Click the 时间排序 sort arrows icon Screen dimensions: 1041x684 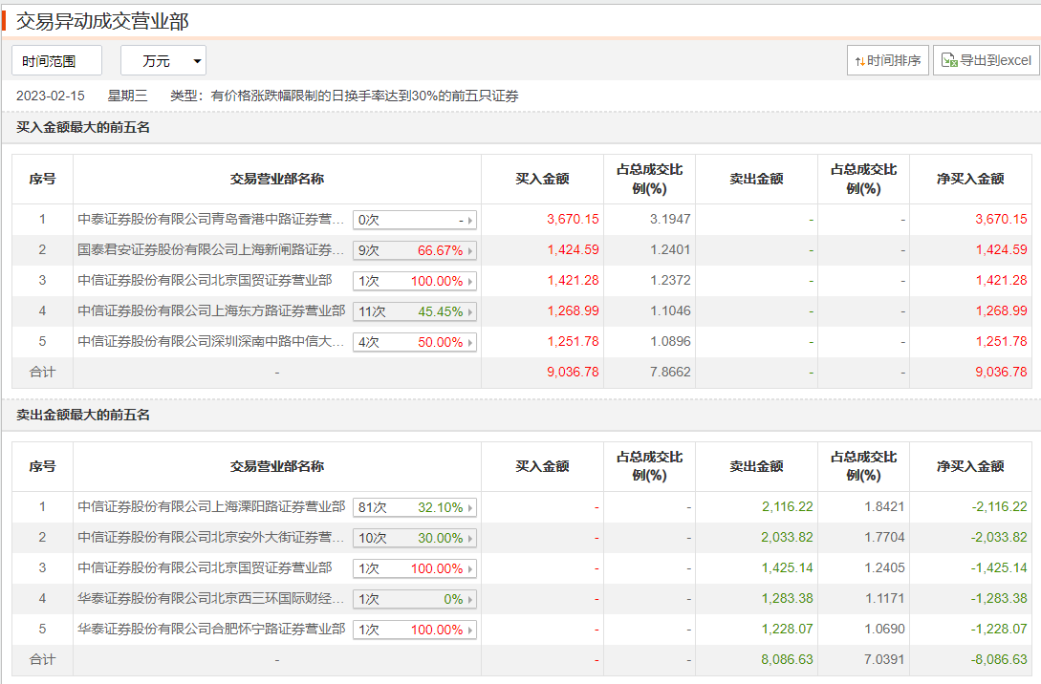(860, 60)
